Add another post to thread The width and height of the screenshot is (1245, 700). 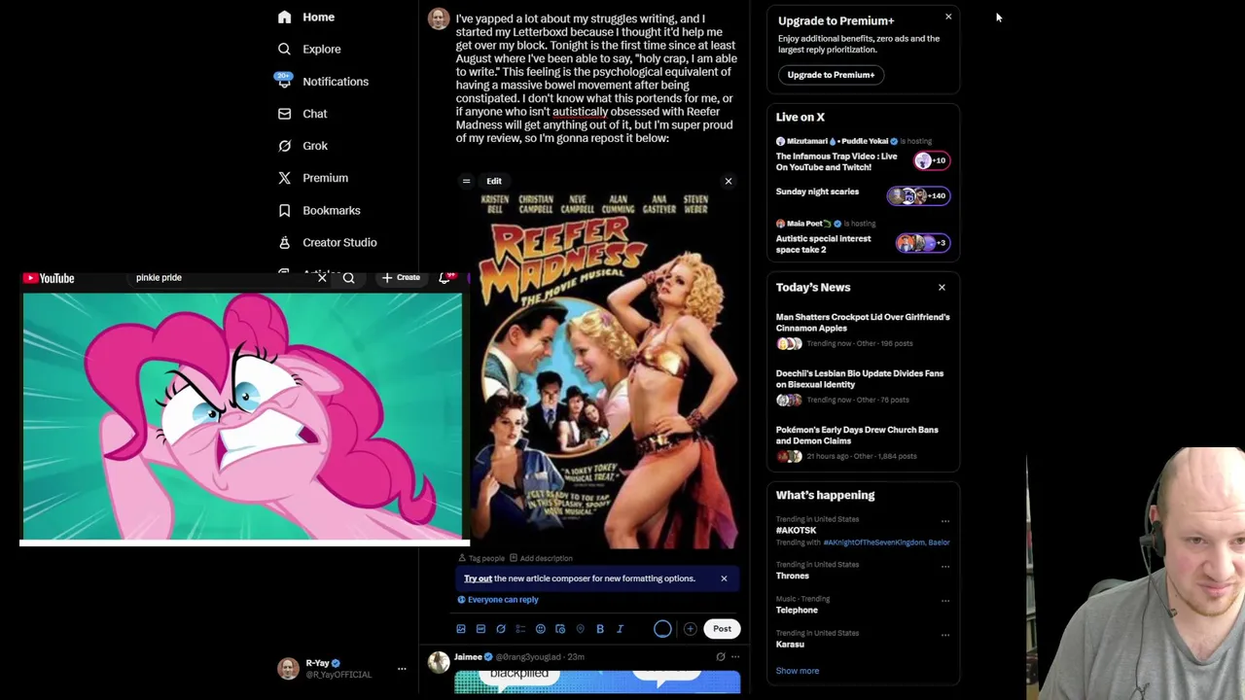(x=690, y=629)
